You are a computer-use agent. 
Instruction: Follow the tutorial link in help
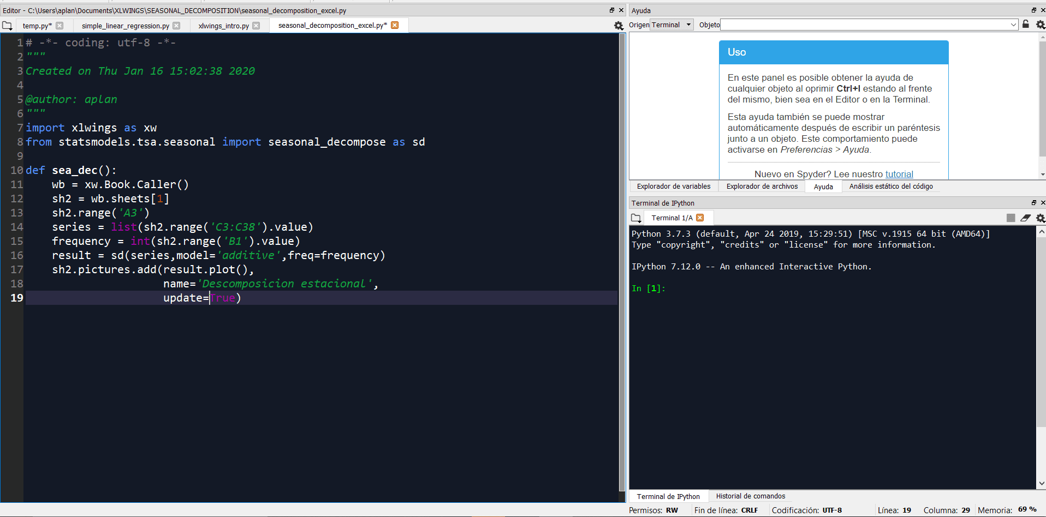click(x=899, y=174)
